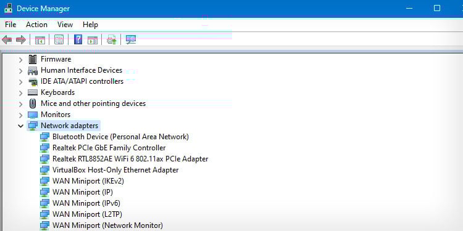Click the Network adapters category icon

click(33, 126)
